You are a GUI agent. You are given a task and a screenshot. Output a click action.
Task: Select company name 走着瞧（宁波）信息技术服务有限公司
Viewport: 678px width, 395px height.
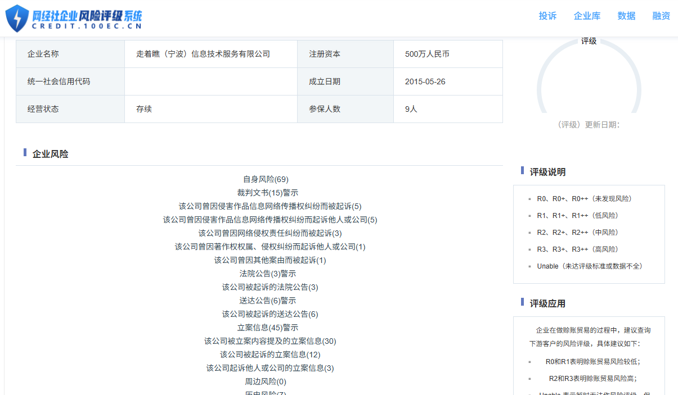[203, 54]
